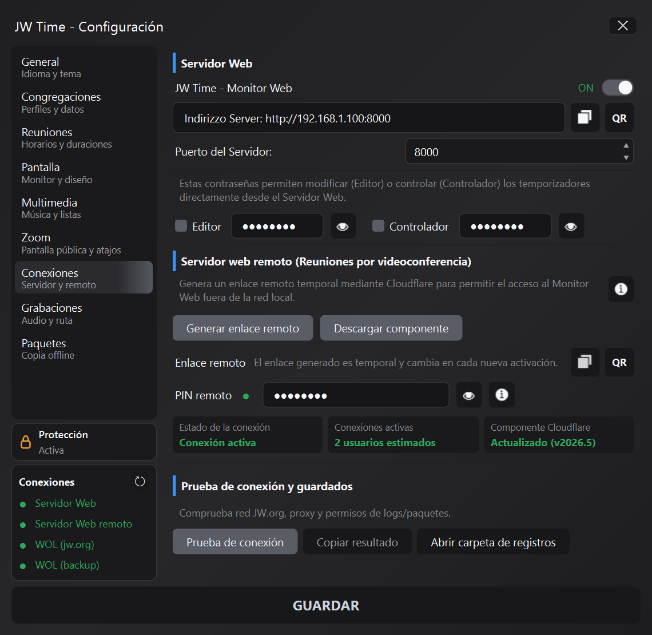652x635 pixels.
Task: Click WOL (backup) status entry
Action: tap(67, 565)
